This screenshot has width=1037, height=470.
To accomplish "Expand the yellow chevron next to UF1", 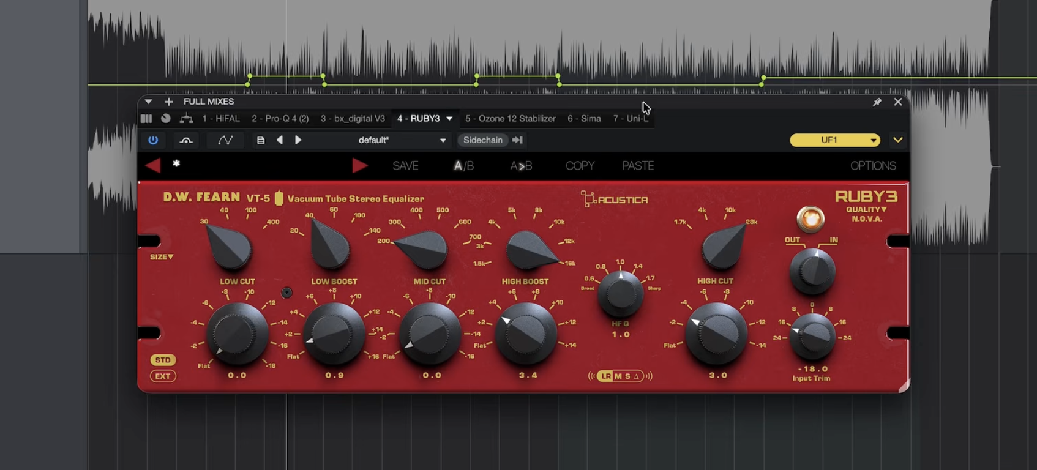I will 898,140.
